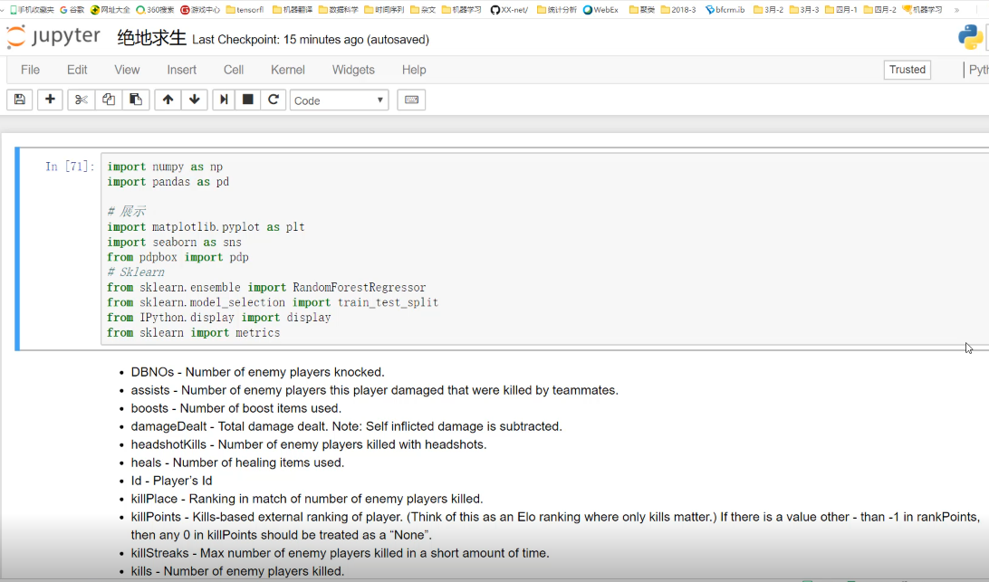This screenshot has width=989, height=582.
Task: Copy selected cells using toolbar icon
Action: [109, 100]
